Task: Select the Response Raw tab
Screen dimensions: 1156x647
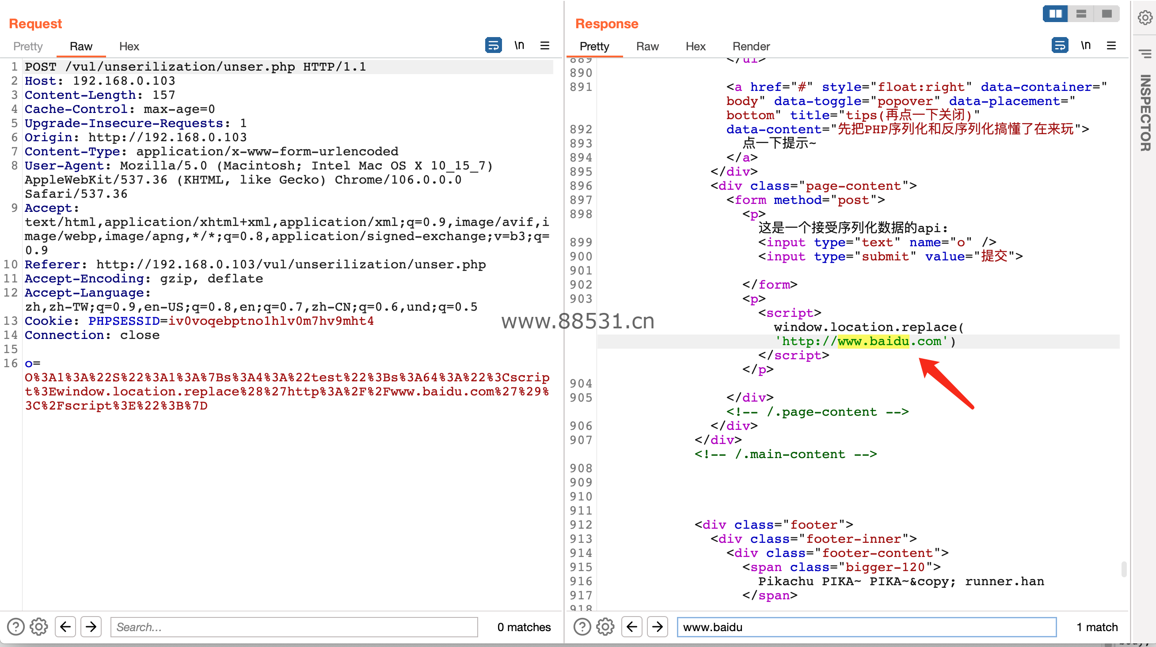Action: click(647, 47)
